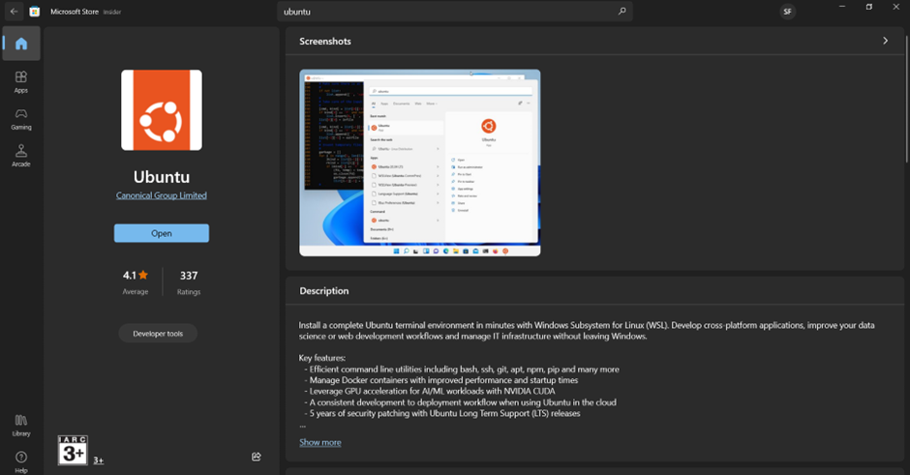View the 337 ratings count
This screenshot has height=475, width=910.
click(189, 282)
